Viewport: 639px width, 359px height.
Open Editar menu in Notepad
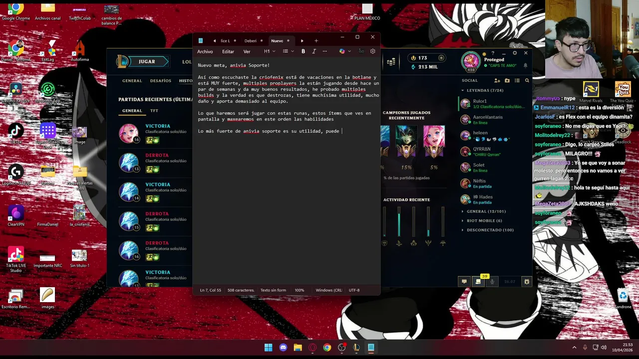(228, 51)
